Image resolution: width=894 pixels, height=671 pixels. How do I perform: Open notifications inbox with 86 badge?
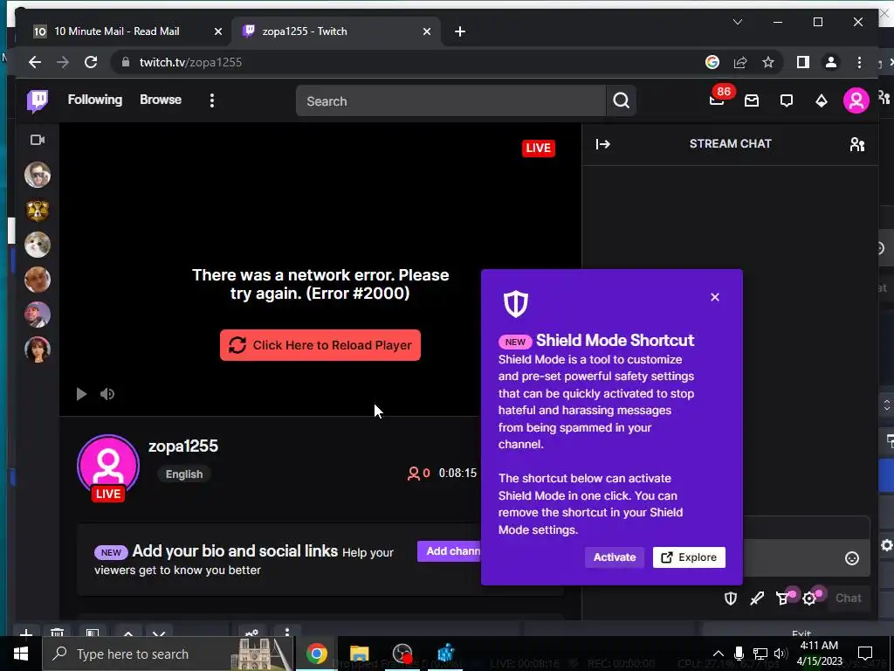coord(718,100)
